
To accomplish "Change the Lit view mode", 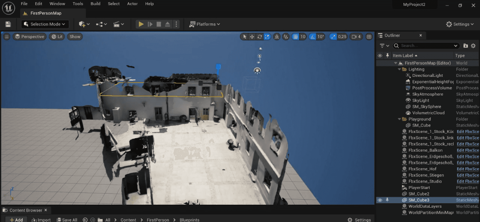I will click(57, 37).
